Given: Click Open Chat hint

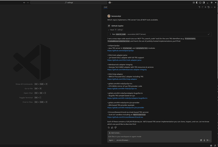Looking at the screenshot, I should [28, 93].
